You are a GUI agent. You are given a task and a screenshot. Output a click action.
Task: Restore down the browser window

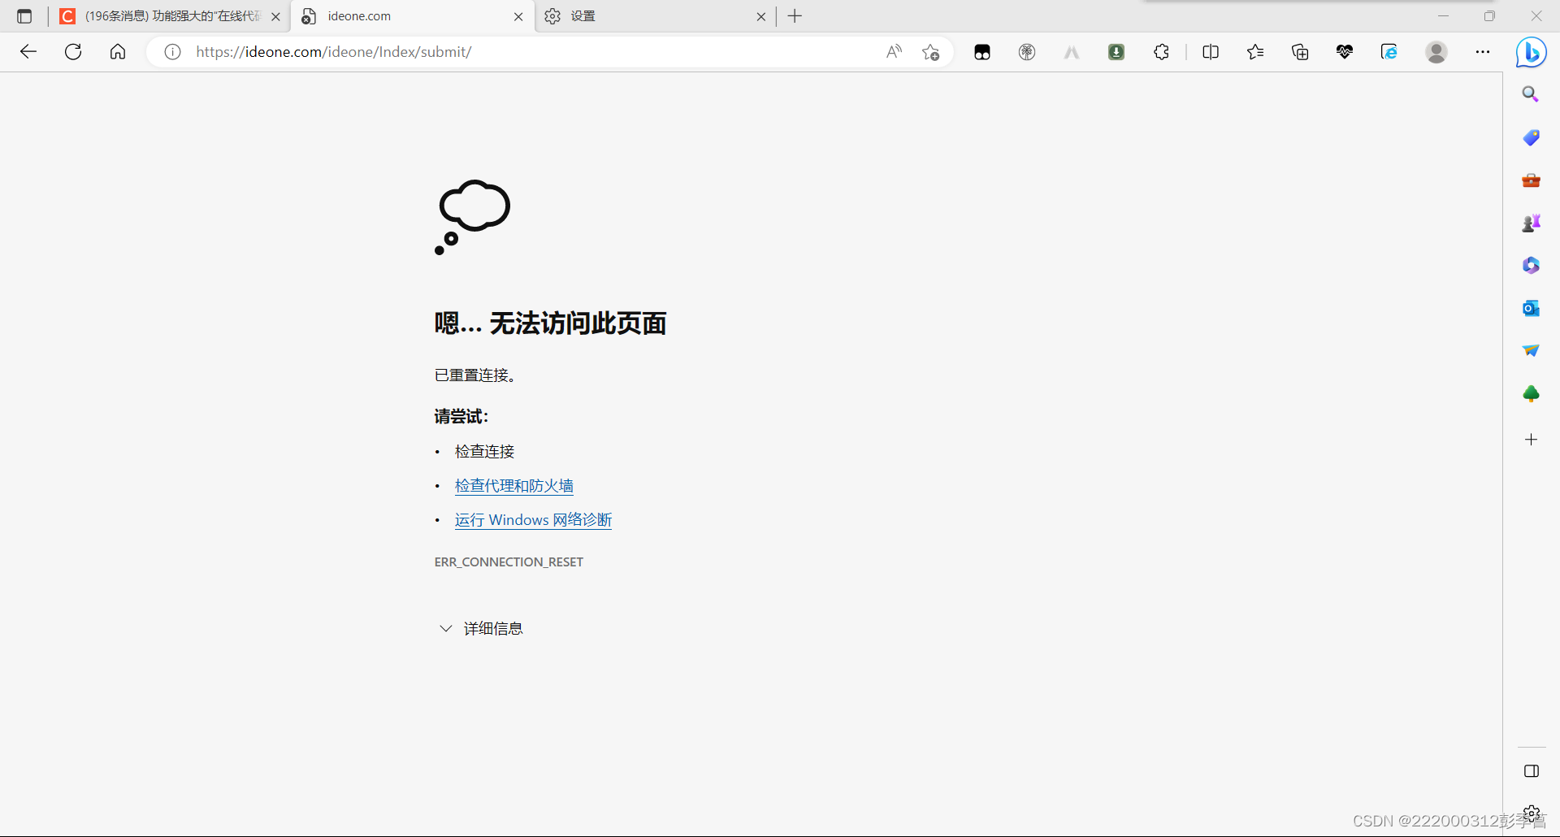[x=1489, y=16]
